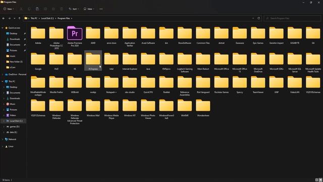Open pinned Desktop under Quick access
The height and width of the screenshot is (182, 323).
14,33
